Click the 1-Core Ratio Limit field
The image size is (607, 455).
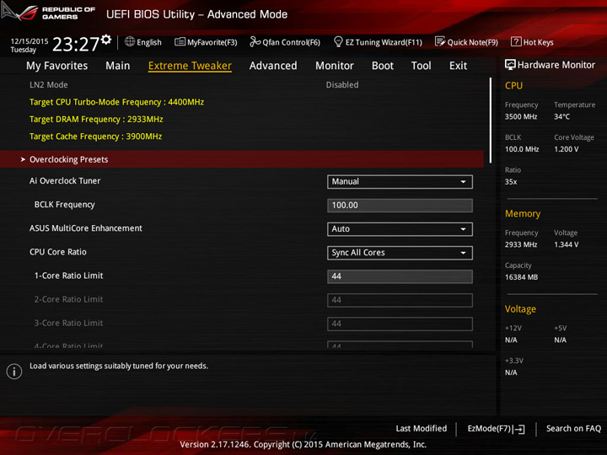click(400, 276)
